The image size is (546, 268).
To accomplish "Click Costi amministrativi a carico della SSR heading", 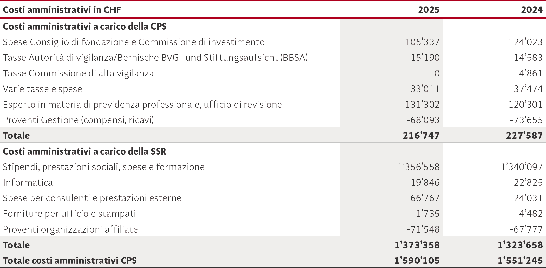I will click(x=84, y=151).
